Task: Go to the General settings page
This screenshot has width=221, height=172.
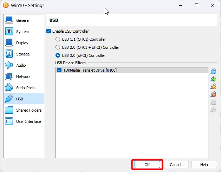Action: tap(24, 20)
